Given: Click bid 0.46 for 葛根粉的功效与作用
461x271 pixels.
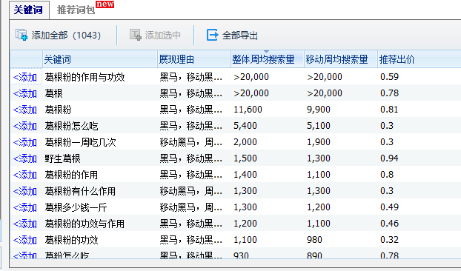Looking at the screenshot, I should point(390,224).
